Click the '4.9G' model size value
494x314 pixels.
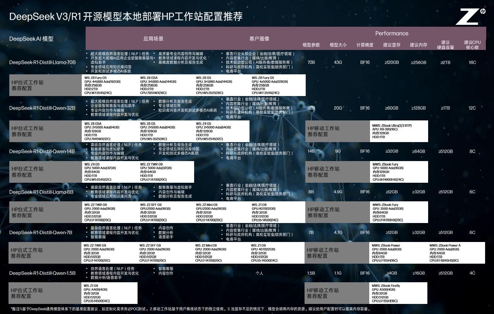[338, 192]
